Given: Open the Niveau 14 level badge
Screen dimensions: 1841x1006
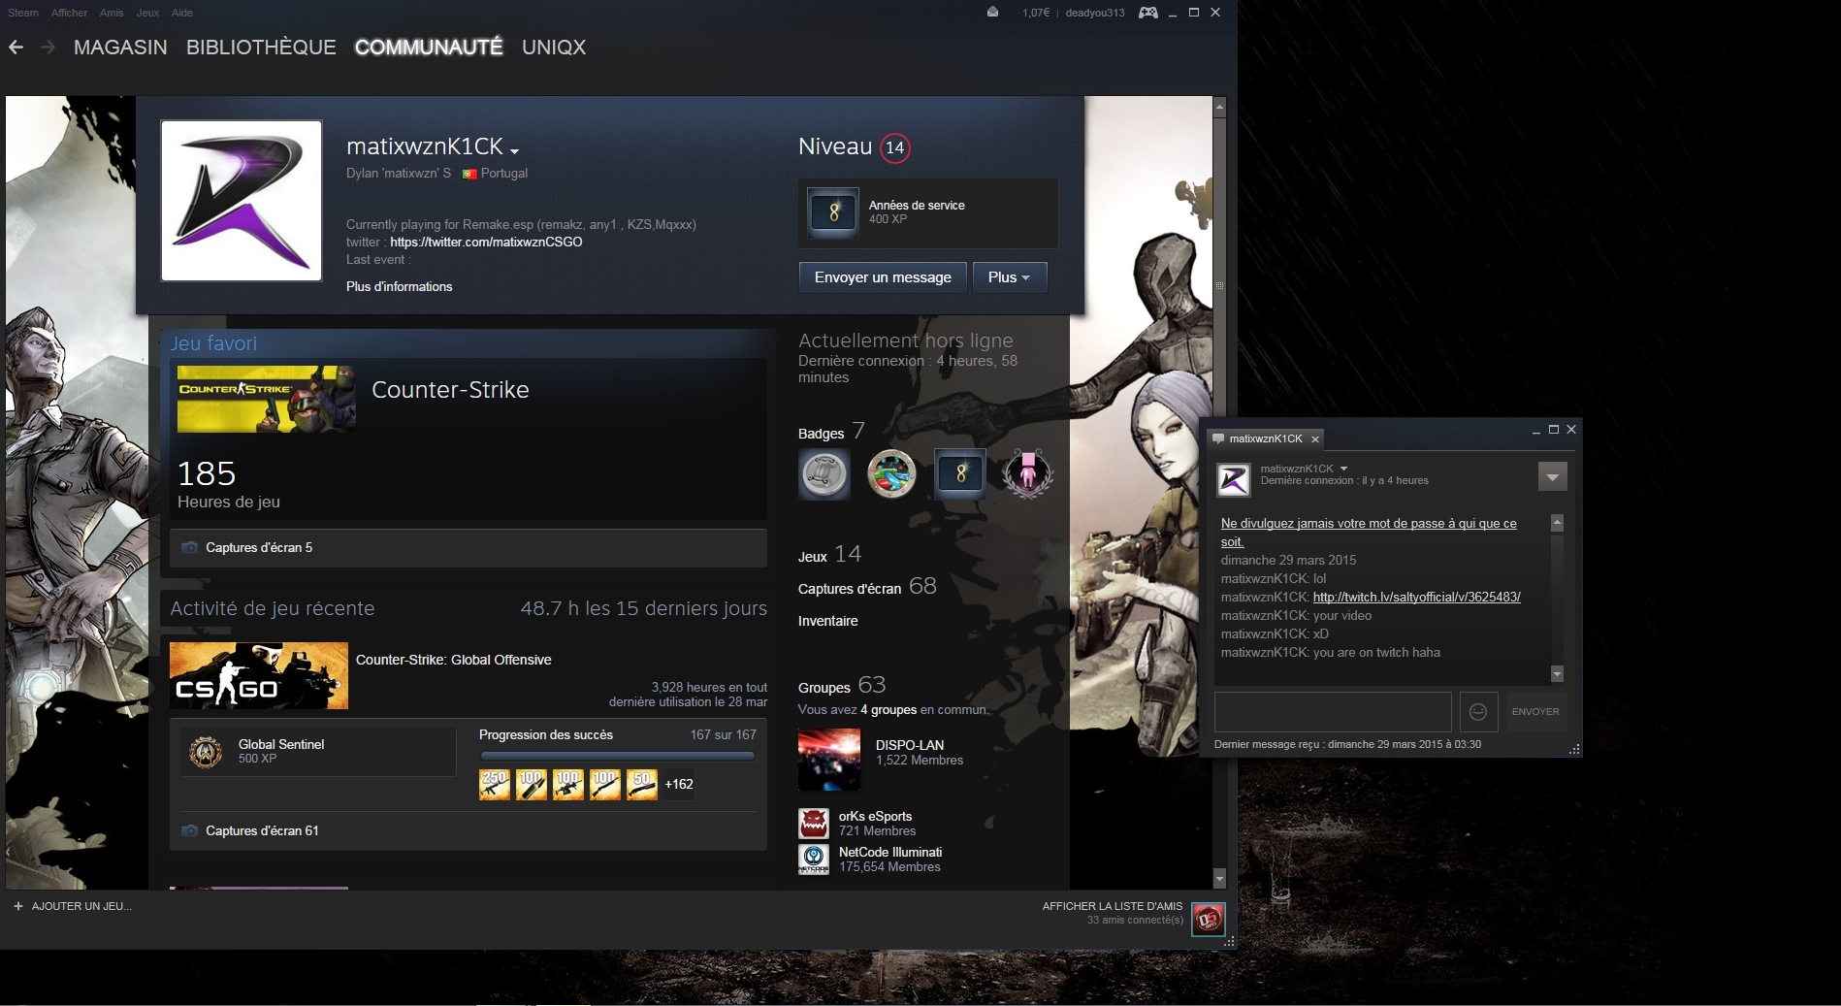Looking at the screenshot, I should [x=894, y=147].
